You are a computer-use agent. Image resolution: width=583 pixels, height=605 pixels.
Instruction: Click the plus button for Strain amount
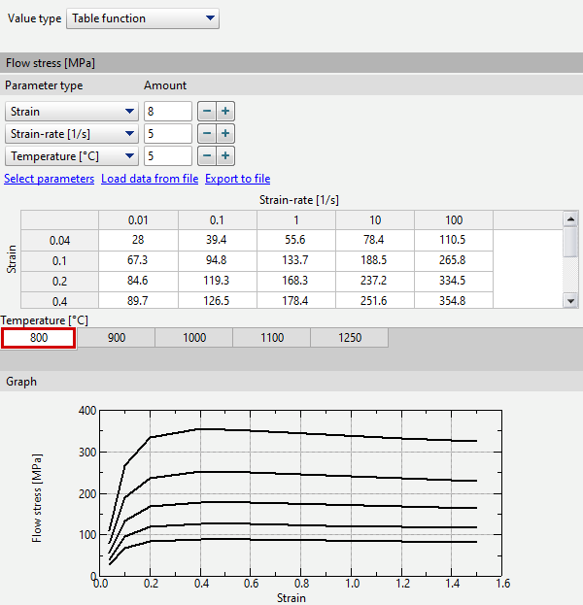[225, 112]
